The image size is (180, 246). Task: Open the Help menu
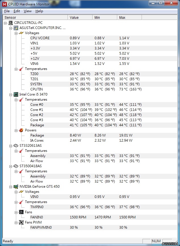[39, 11]
